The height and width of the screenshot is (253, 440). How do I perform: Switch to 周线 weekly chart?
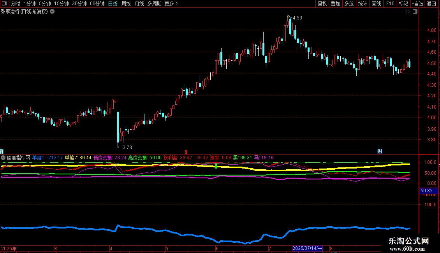(x=126, y=4)
